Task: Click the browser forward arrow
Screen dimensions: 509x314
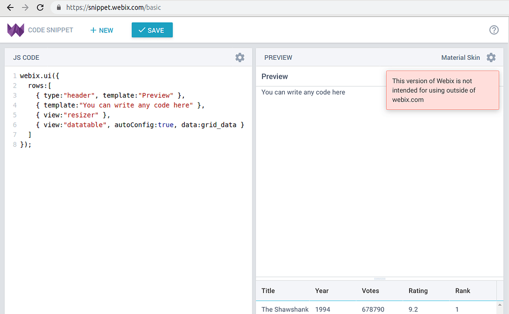Action: (x=25, y=7)
